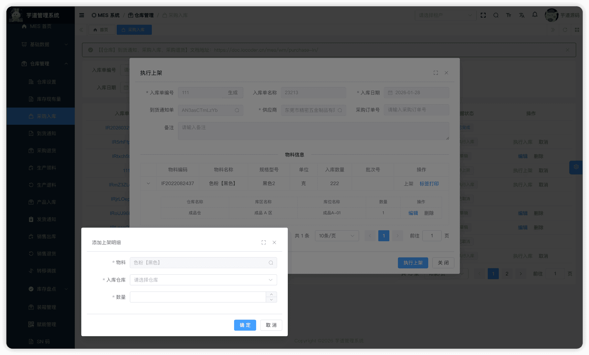Image resolution: width=589 pixels, height=355 pixels.
Task: Cancel with the 取消 button
Action: (x=271, y=325)
